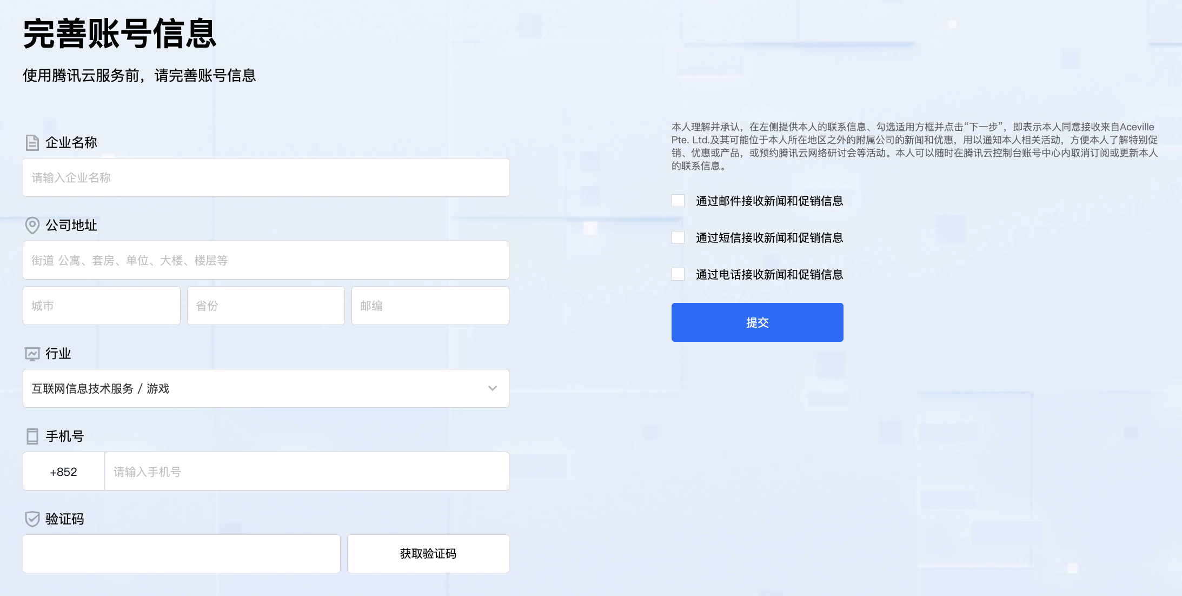
Task: Select the 城市 city input box
Action: click(102, 306)
